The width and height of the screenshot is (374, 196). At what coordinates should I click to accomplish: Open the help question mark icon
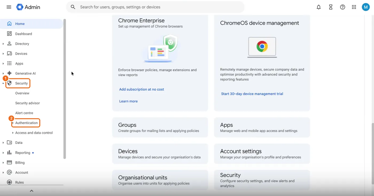pyautogui.click(x=342, y=7)
